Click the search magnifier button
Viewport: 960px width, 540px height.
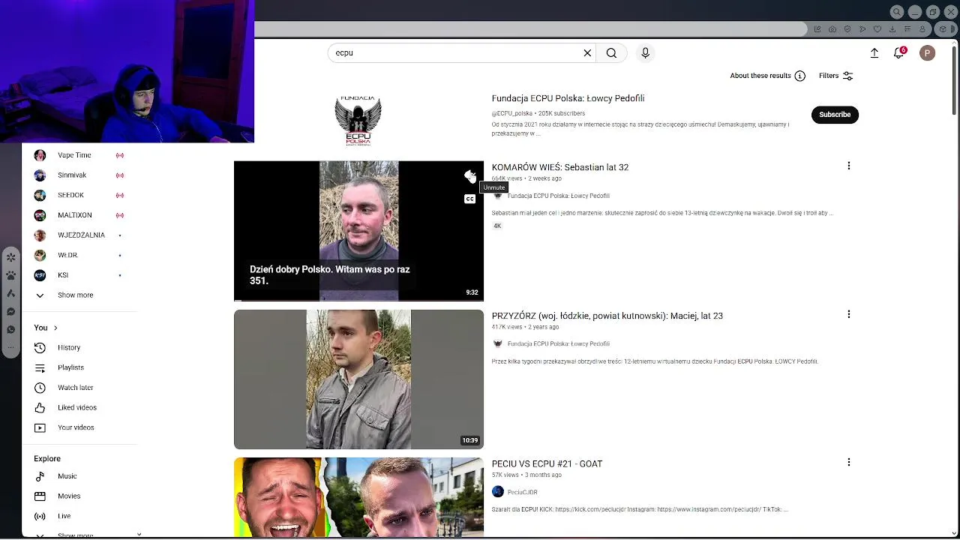tap(612, 52)
